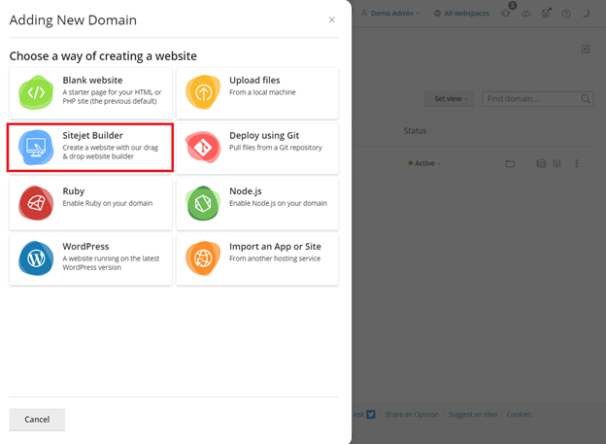606x444 pixels.
Task: Choose Upload files option title
Action: [x=254, y=80]
